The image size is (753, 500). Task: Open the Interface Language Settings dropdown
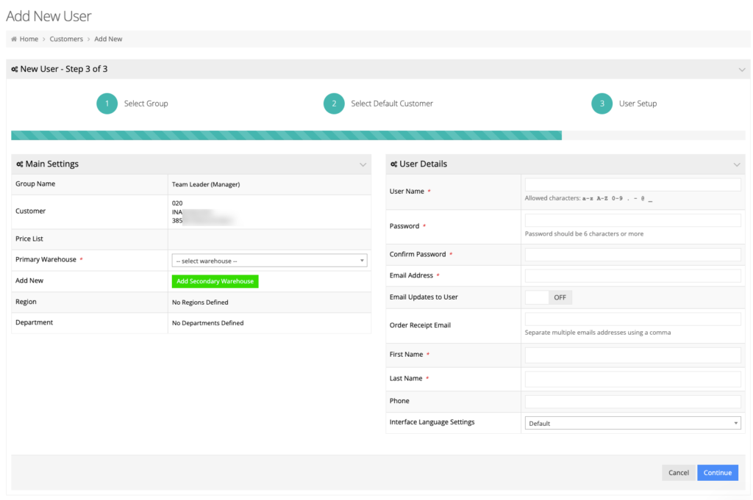(x=632, y=422)
